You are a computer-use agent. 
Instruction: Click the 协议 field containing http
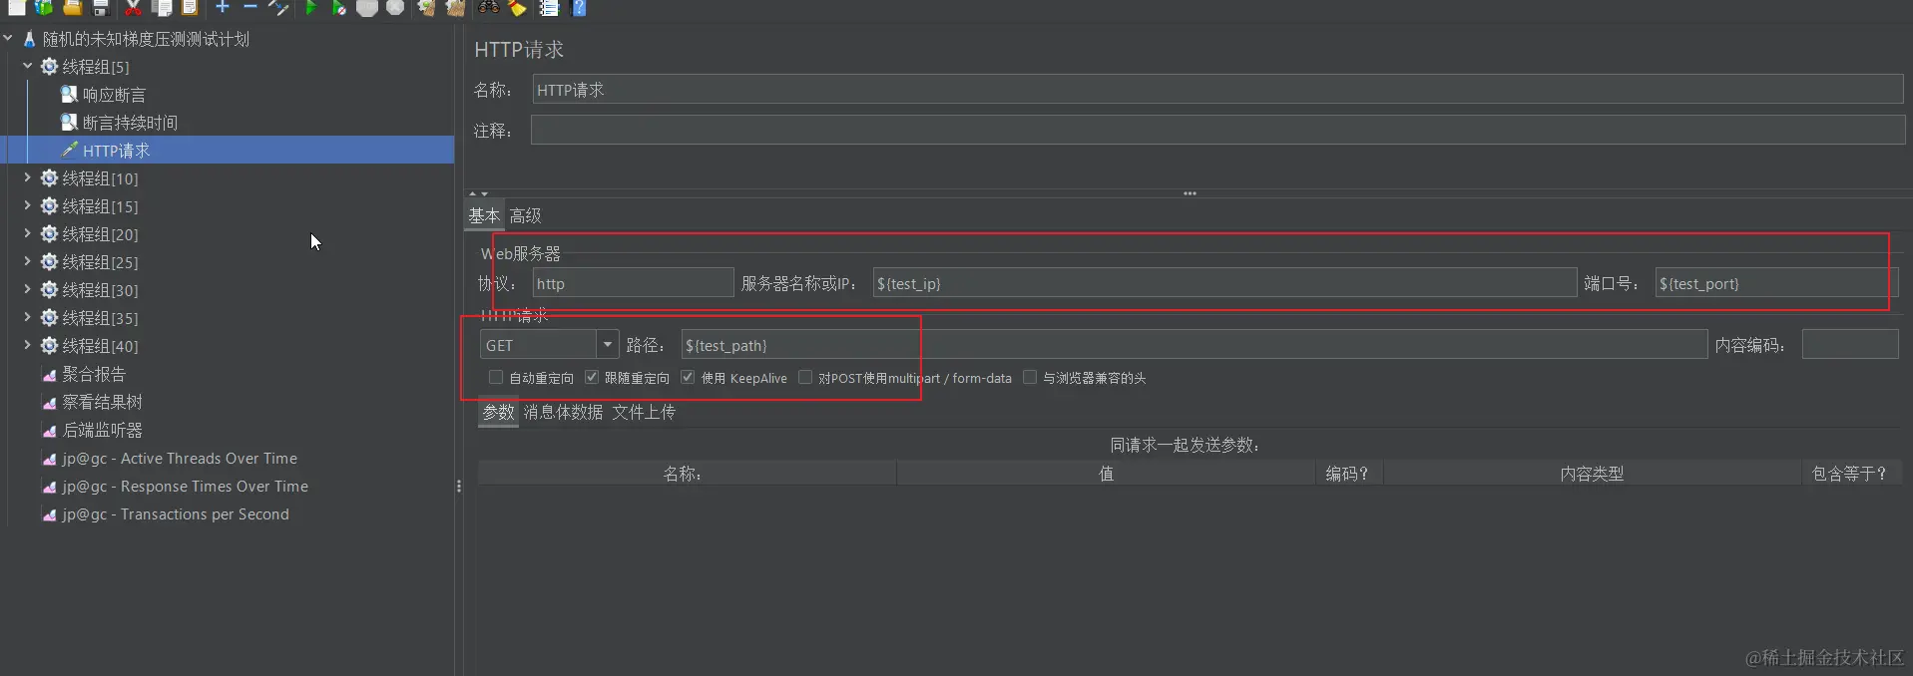[633, 283]
